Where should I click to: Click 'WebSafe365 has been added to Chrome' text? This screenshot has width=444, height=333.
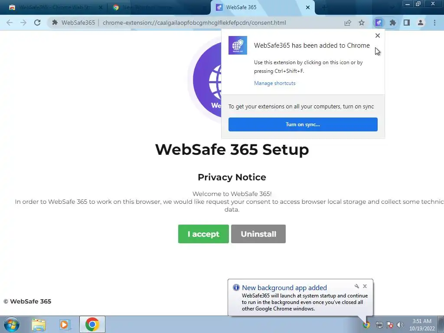pyautogui.click(x=312, y=46)
